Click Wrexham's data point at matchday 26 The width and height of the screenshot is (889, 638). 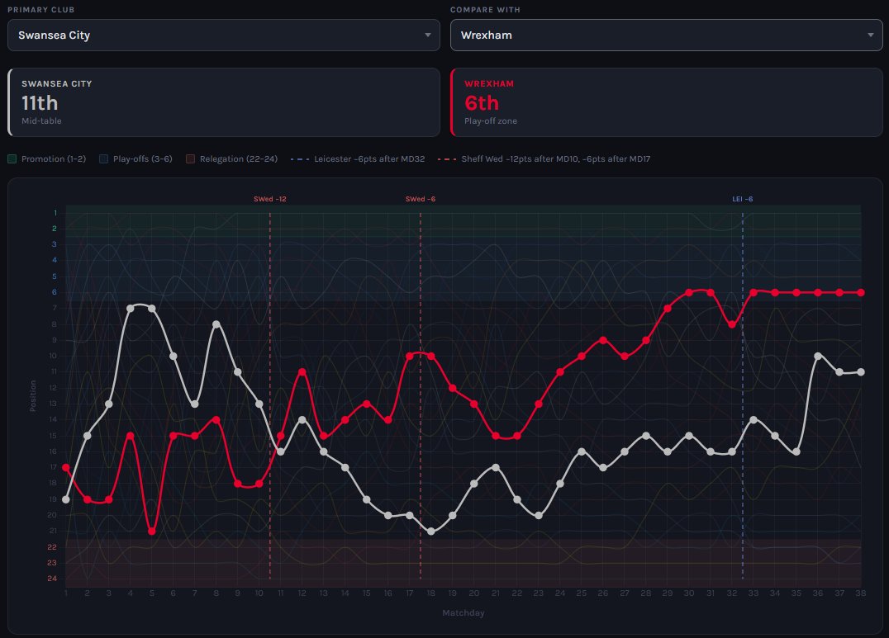point(602,341)
